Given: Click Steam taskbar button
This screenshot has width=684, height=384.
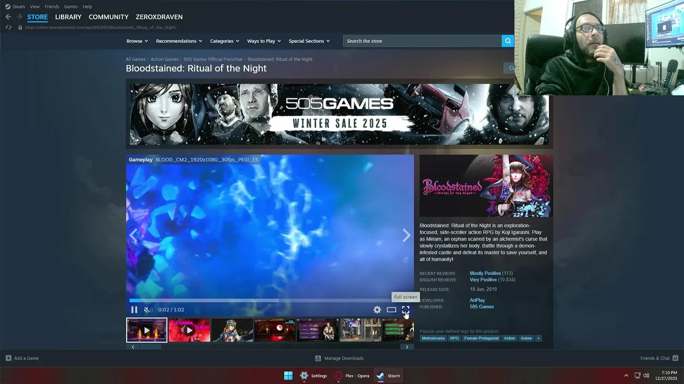Looking at the screenshot, I should tap(388, 375).
